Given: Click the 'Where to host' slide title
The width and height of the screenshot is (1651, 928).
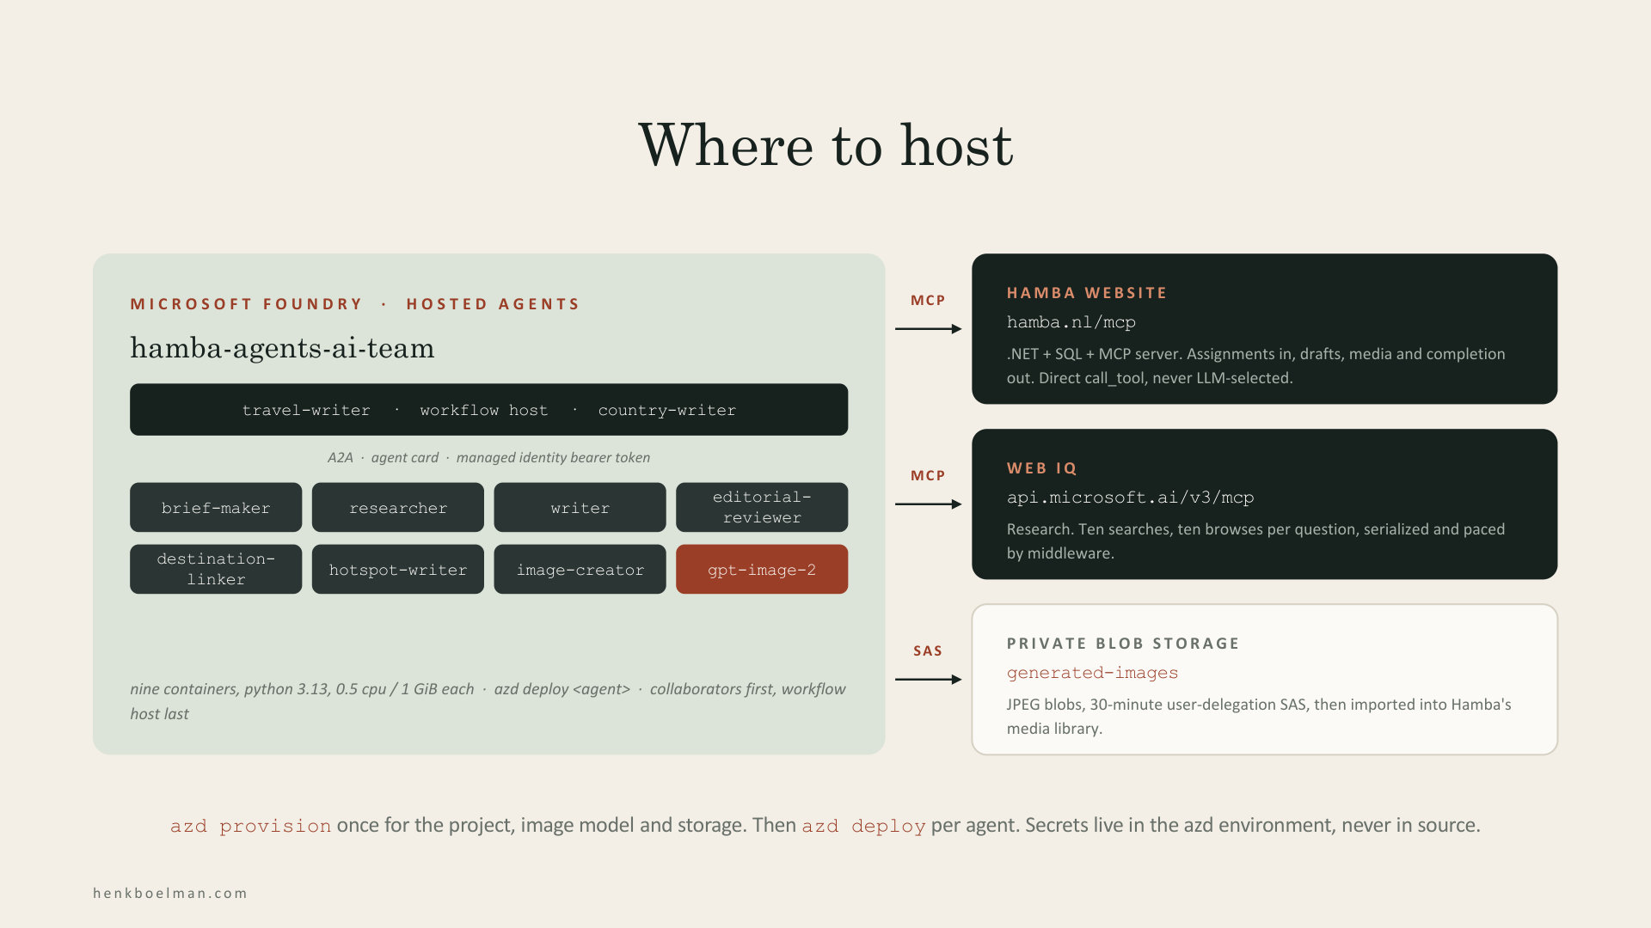Looking at the screenshot, I should (x=825, y=144).
